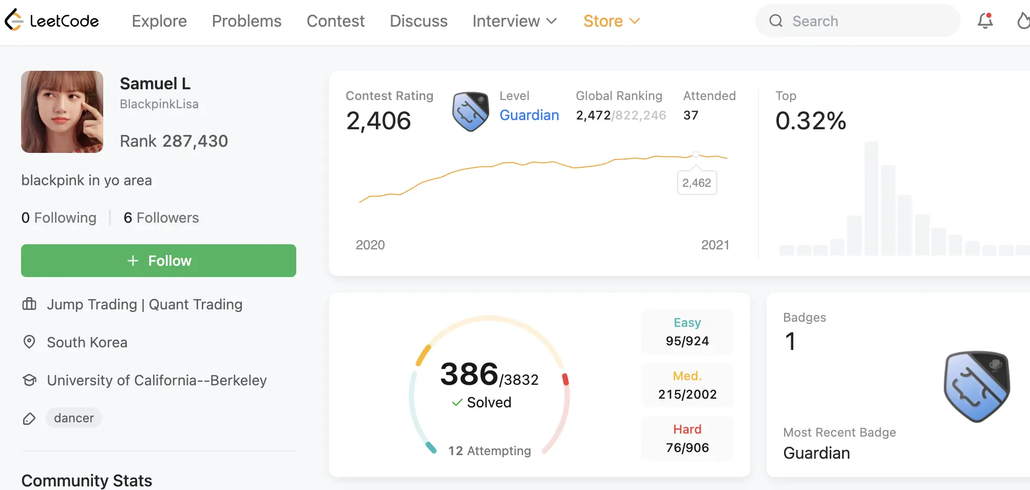View the 6 Followers list
Image resolution: width=1030 pixels, height=490 pixels.
[x=161, y=218]
